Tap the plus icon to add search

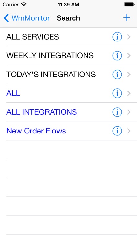pos(127,18)
